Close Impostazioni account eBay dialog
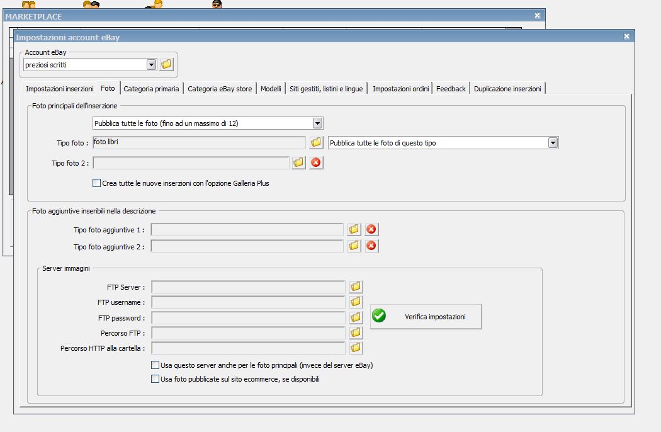The width and height of the screenshot is (661, 432). 626,37
